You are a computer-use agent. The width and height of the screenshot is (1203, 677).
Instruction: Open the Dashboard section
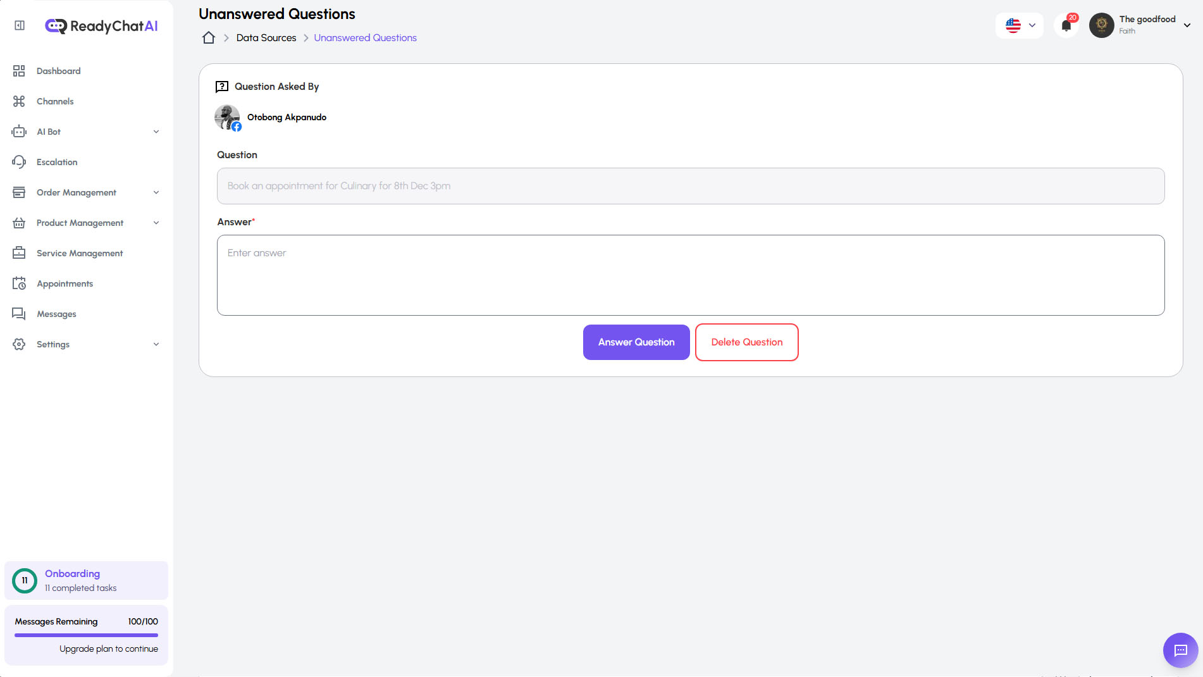(58, 71)
